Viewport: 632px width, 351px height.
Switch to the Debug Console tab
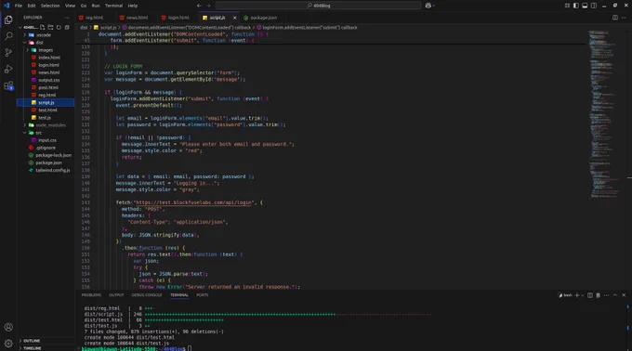pos(147,295)
